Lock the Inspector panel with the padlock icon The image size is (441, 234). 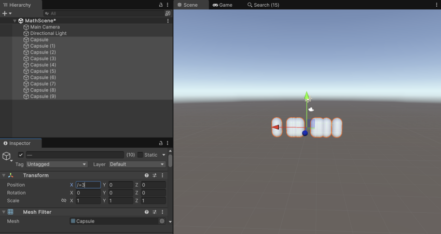160,143
